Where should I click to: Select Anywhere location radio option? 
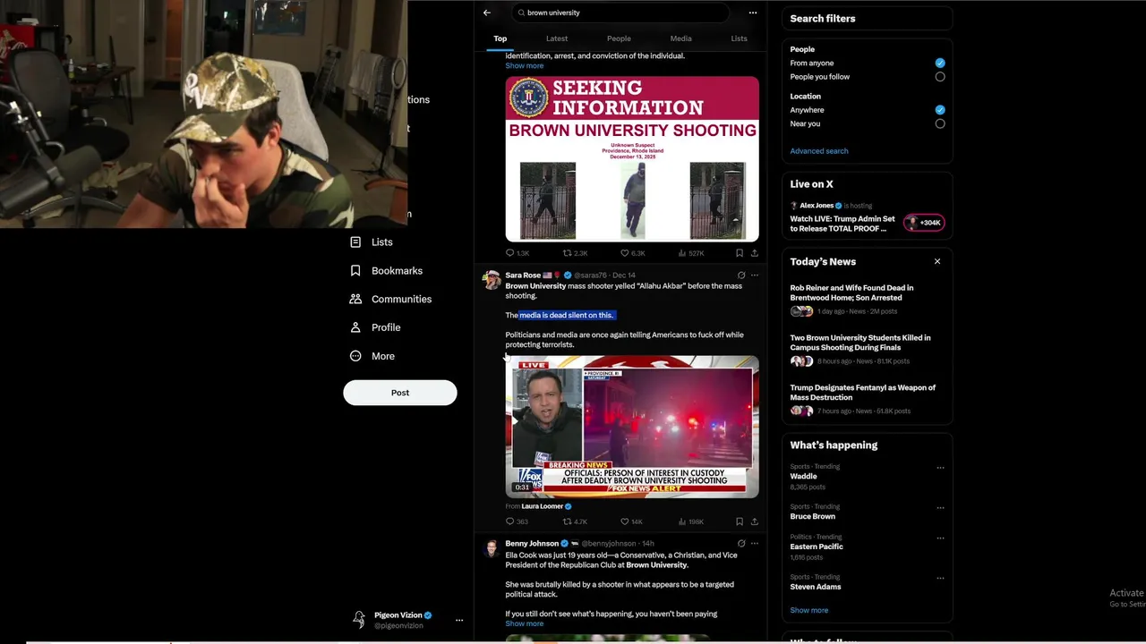click(x=940, y=110)
